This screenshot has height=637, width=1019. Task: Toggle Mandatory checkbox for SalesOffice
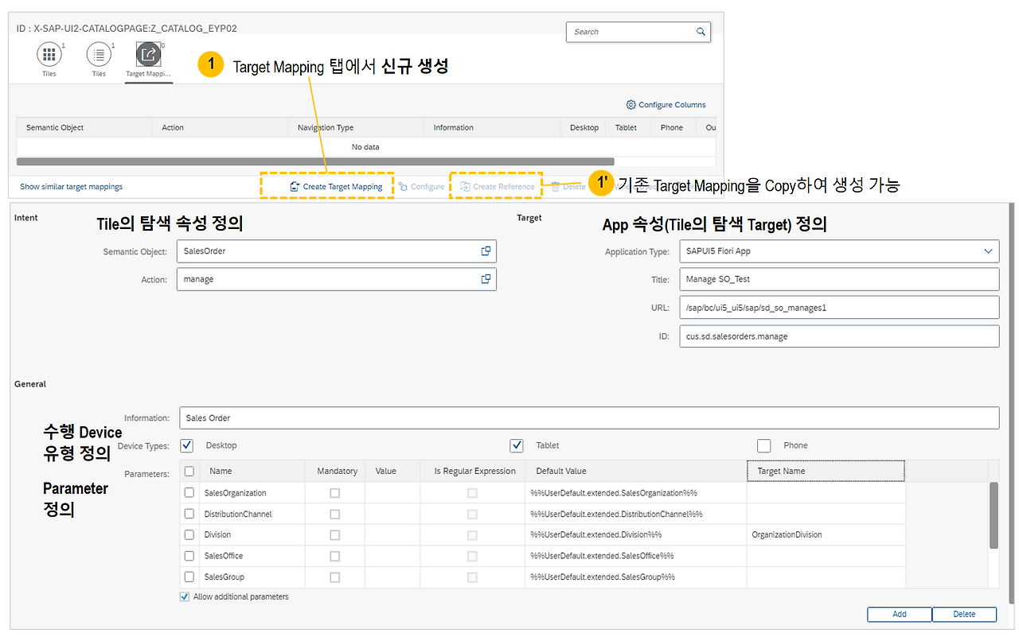click(x=334, y=556)
